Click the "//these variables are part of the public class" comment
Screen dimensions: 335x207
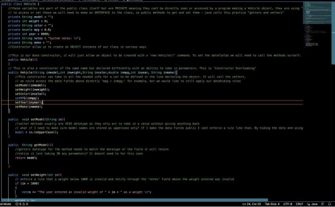(x=156, y=8)
